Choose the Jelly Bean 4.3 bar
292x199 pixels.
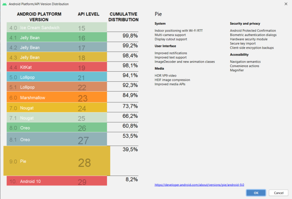tap(57, 57)
